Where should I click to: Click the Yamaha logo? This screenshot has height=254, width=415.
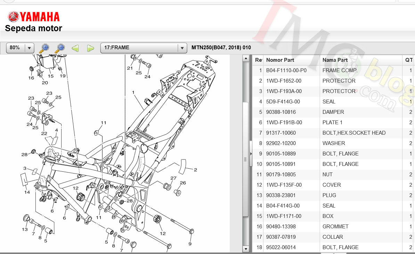point(34,17)
